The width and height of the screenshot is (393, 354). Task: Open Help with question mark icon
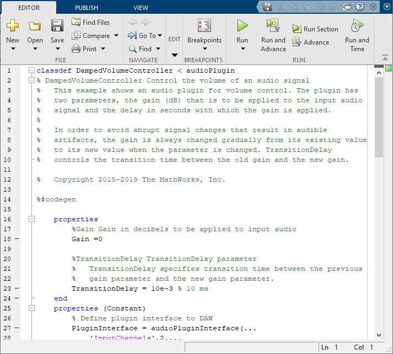pyautogui.click(x=360, y=7)
